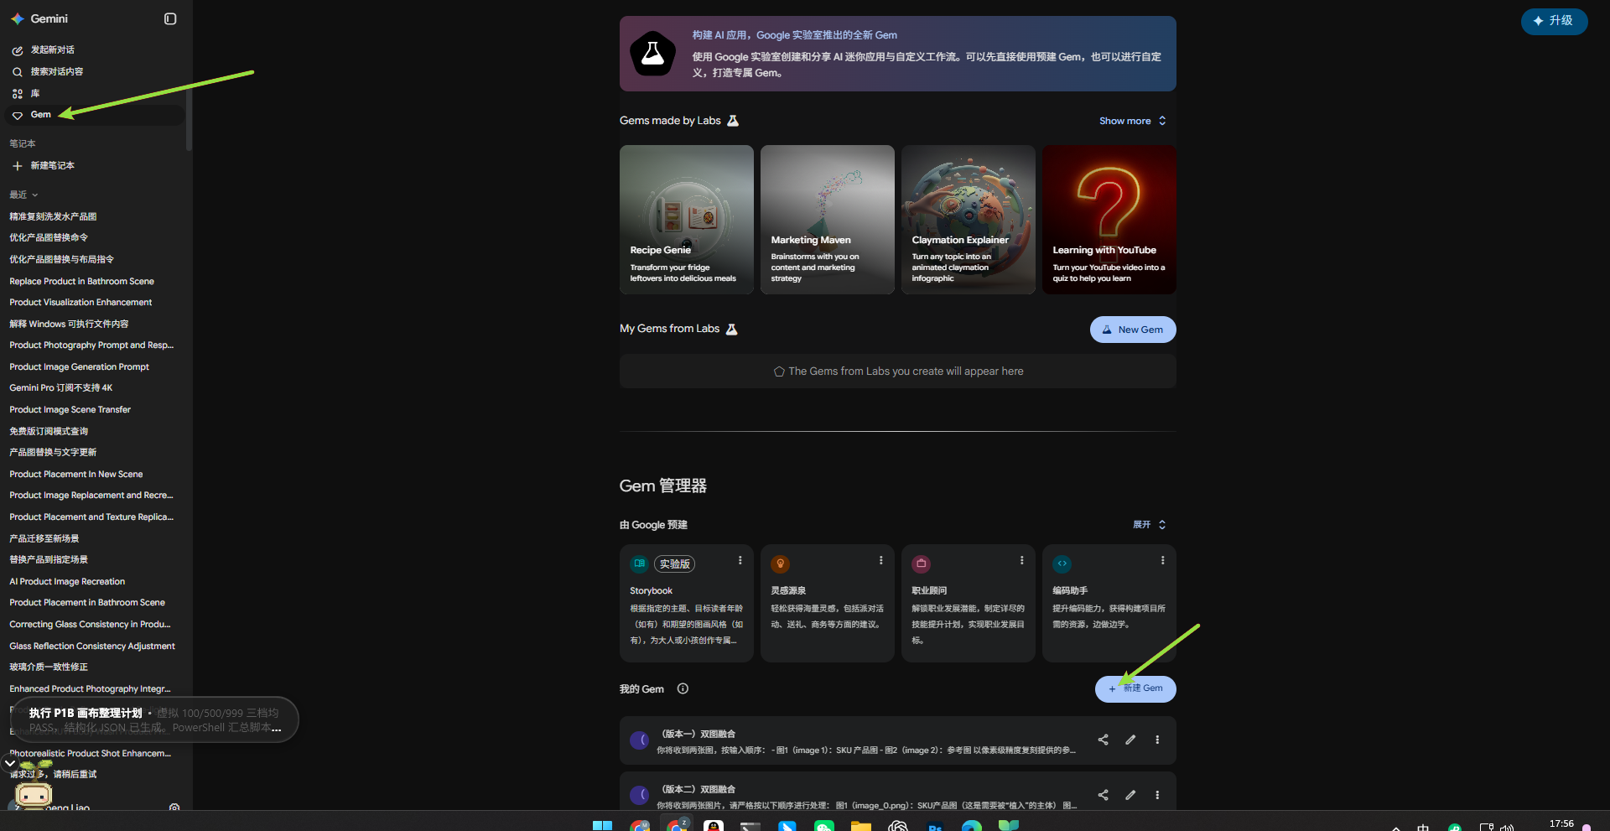Open the (版本二) 双图融合 gem
1610x831 pixels.
pyautogui.click(x=897, y=792)
